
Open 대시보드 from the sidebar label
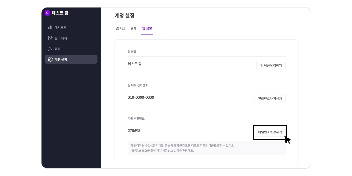pyautogui.click(x=60, y=27)
